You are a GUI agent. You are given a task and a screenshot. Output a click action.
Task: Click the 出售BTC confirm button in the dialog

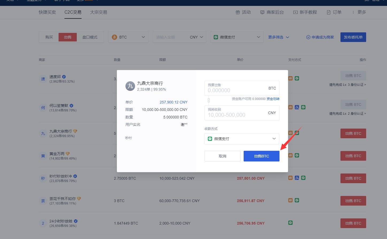tap(261, 156)
